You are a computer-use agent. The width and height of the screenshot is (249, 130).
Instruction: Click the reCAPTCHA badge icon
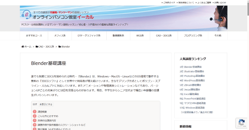point(242,123)
